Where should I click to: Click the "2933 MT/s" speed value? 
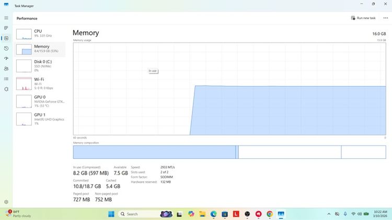pos(167,167)
